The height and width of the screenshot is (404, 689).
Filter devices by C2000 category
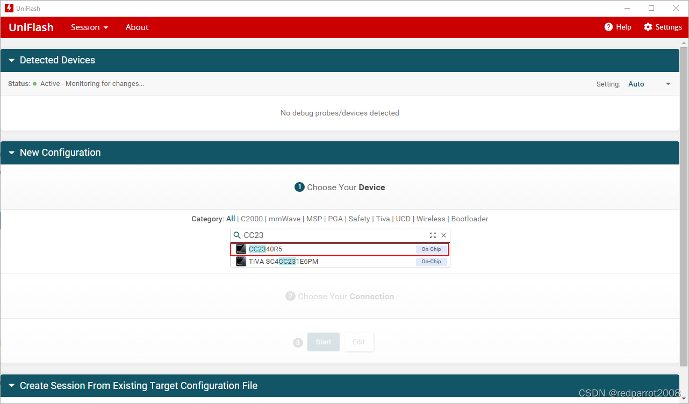pos(252,219)
